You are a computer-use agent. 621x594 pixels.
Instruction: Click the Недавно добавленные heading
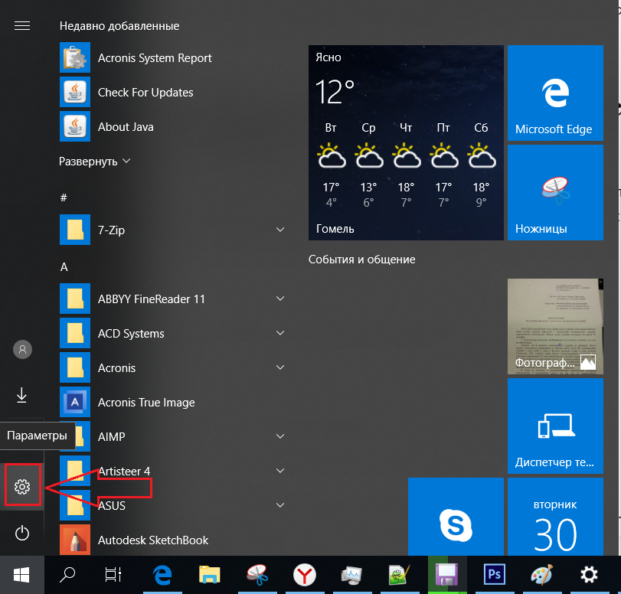click(x=119, y=26)
